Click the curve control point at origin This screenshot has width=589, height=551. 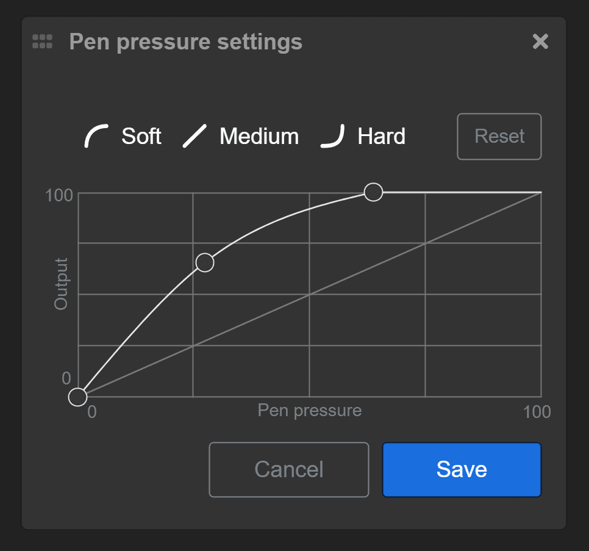(77, 397)
